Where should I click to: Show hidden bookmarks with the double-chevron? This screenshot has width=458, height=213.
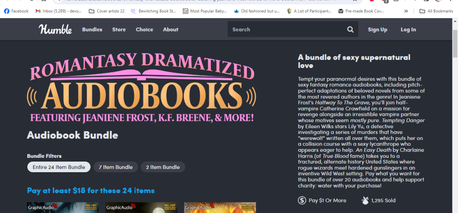pyautogui.click(x=406, y=11)
